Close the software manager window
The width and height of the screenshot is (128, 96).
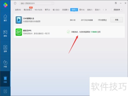pos(125,3)
